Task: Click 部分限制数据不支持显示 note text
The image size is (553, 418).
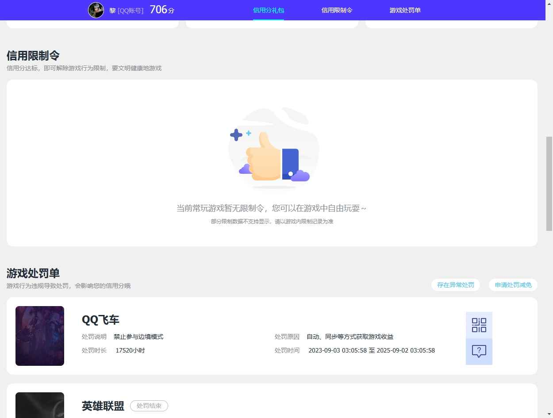Action: click(x=272, y=221)
